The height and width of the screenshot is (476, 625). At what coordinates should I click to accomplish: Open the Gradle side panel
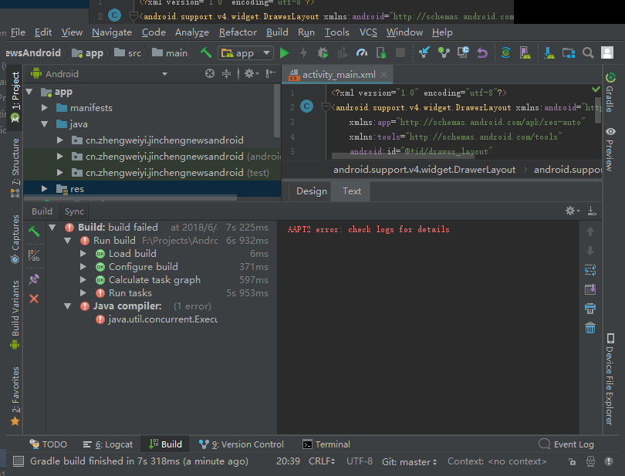[x=610, y=93]
